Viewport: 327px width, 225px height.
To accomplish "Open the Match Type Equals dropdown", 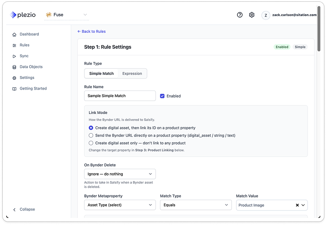I will pos(196,205).
